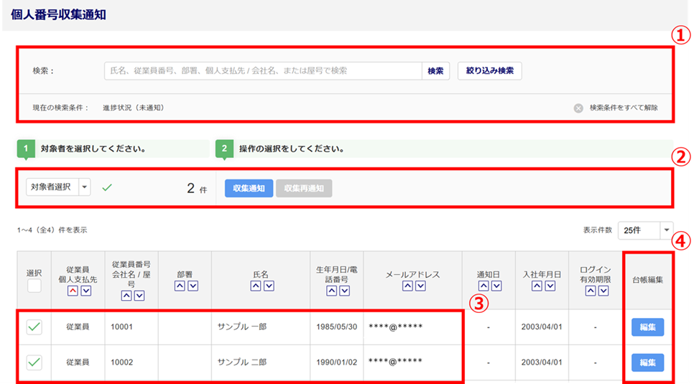Uncheck the checkbox for employee 10001
The height and width of the screenshot is (384, 694).
pyautogui.click(x=34, y=327)
